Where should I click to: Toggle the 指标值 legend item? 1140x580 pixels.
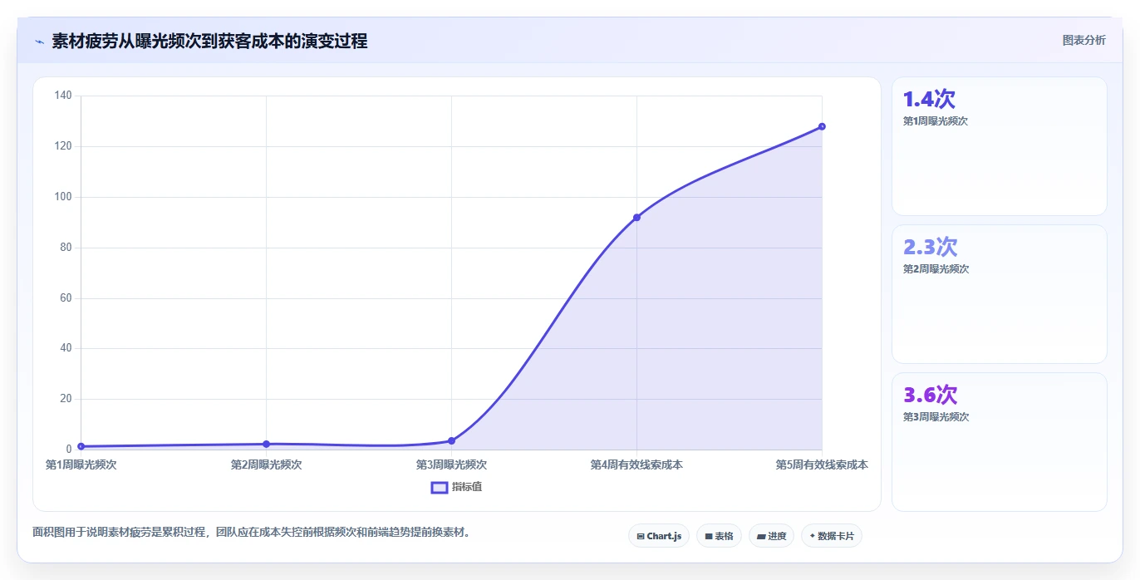point(456,487)
